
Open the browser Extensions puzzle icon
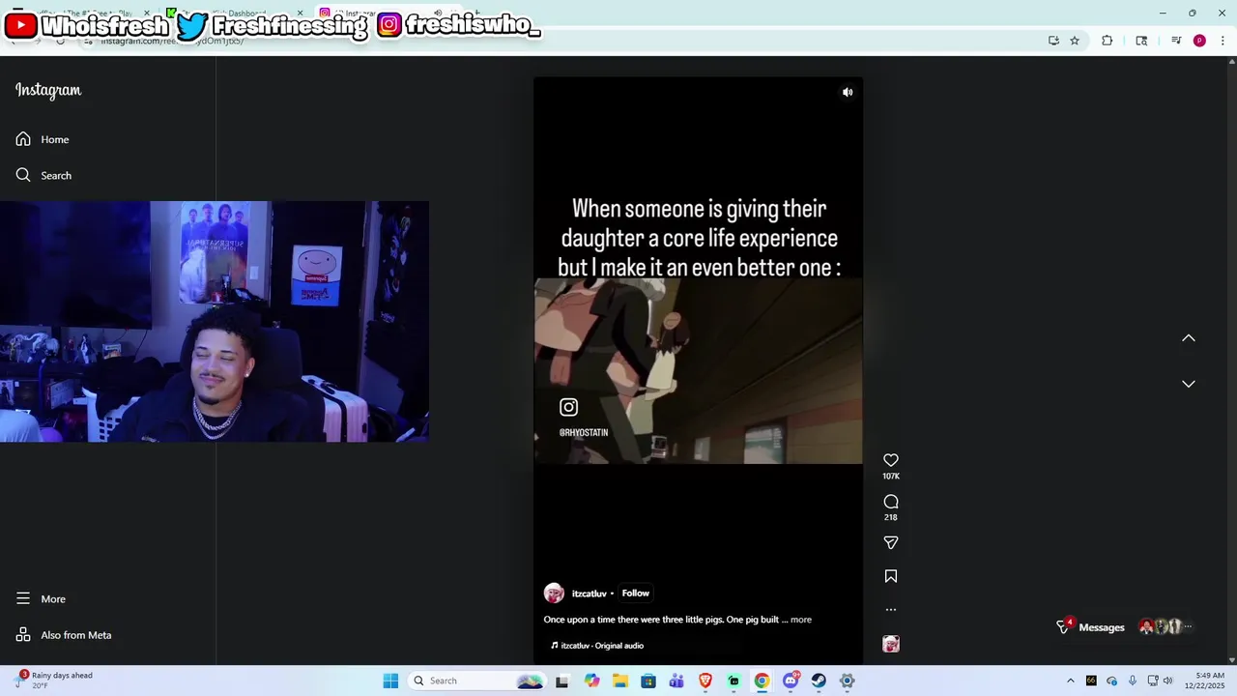coord(1108,41)
